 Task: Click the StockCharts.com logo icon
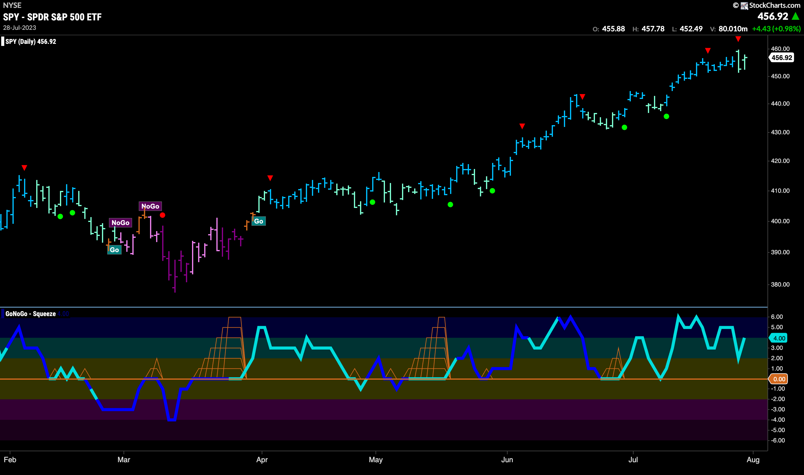pyautogui.click(x=745, y=5)
